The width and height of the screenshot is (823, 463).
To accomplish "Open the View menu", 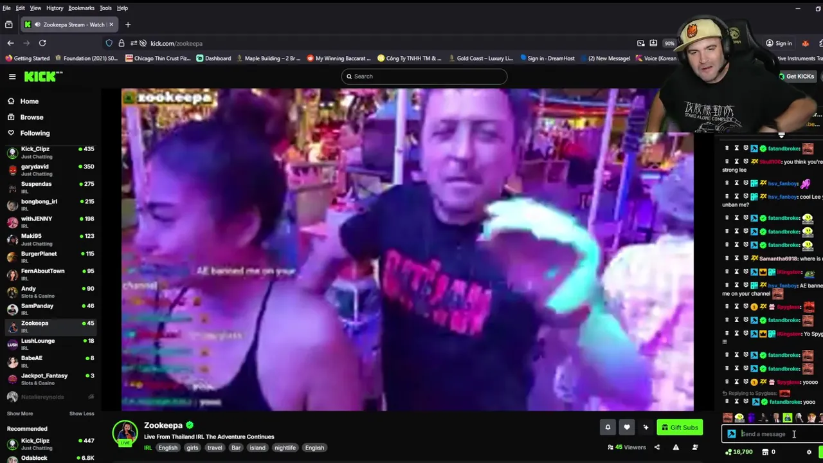I will click(x=35, y=8).
